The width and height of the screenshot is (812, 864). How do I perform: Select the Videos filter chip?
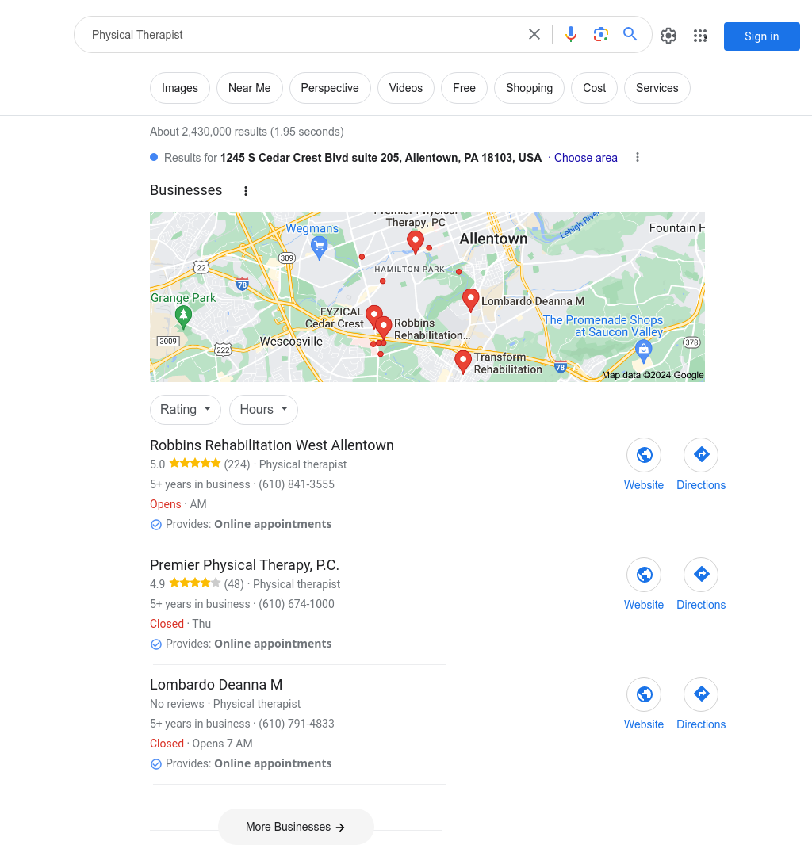pyautogui.click(x=406, y=88)
